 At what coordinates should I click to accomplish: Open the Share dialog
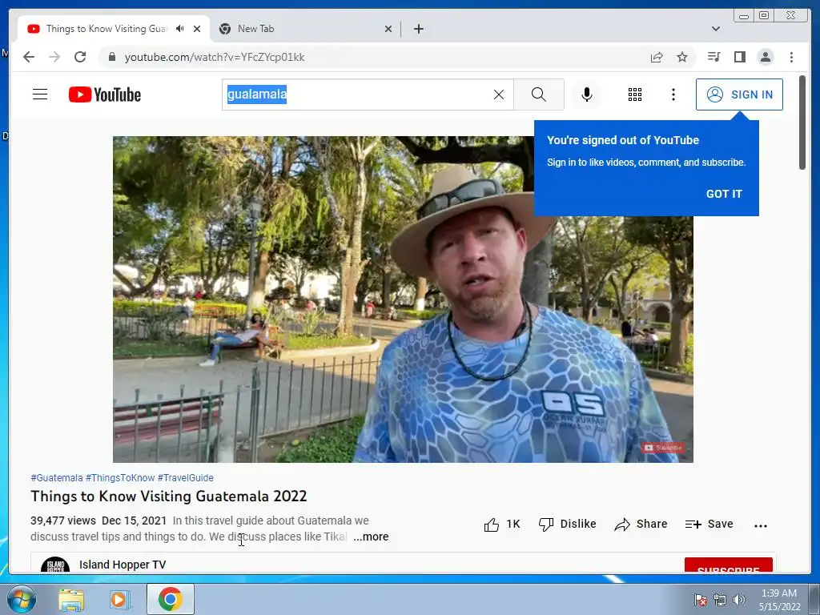coord(641,525)
